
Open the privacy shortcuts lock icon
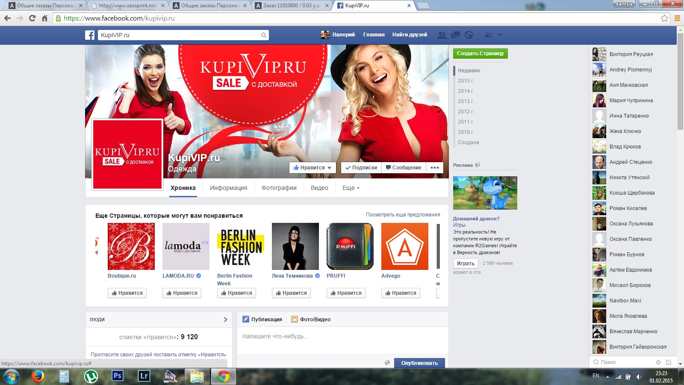[x=489, y=35]
